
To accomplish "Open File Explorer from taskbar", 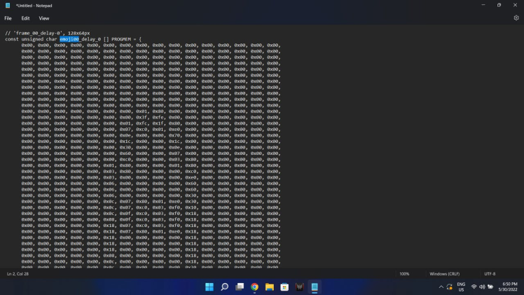I will click(270, 287).
